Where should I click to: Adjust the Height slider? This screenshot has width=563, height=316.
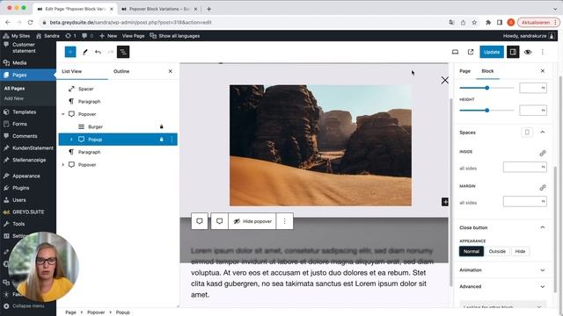(486, 111)
